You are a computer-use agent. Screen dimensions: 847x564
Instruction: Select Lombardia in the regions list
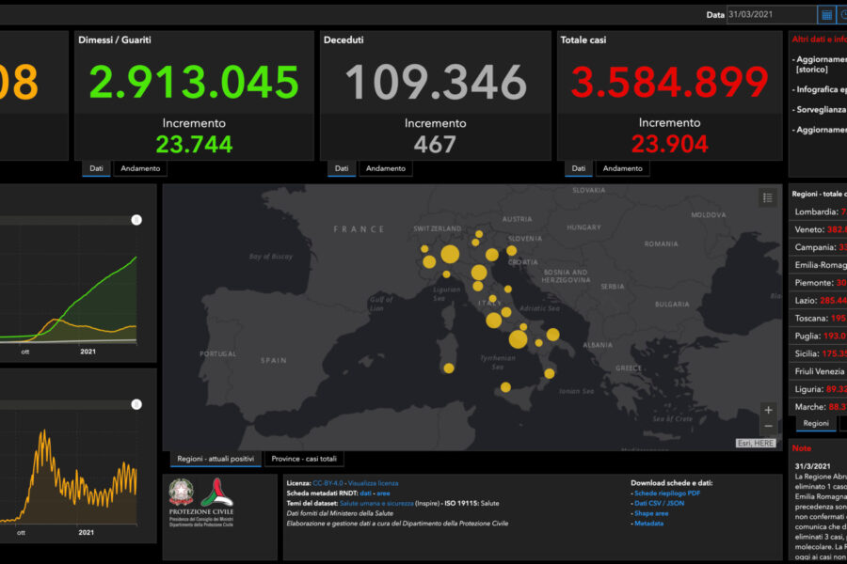pos(815,211)
